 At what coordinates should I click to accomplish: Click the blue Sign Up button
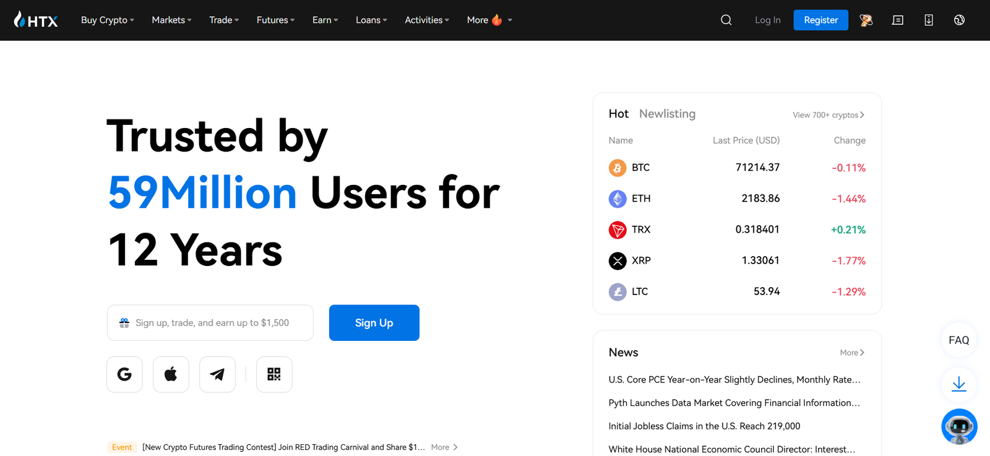point(374,323)
